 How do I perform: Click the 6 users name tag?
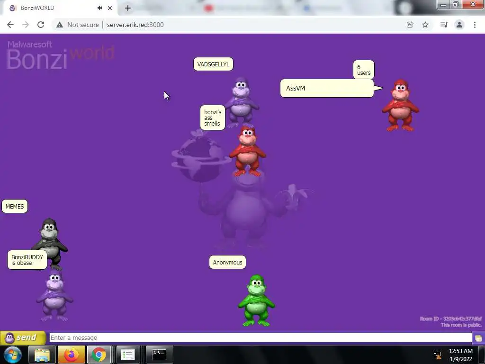[364, 70]
